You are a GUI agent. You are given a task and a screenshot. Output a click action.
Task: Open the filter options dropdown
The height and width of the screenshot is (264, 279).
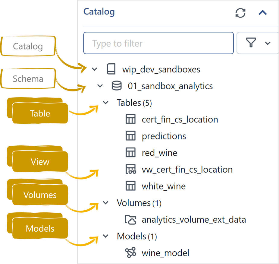pos(258,43)
